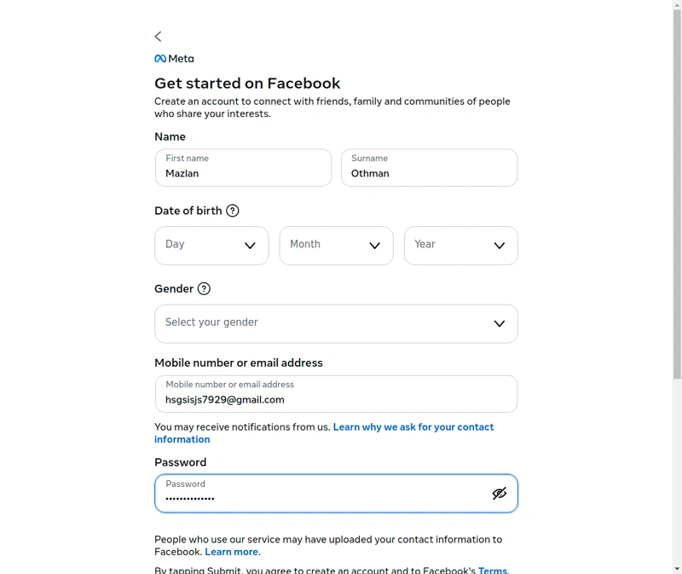Open the Year dropdown
The height and width of the screenshot is (574, 682).
460,246
